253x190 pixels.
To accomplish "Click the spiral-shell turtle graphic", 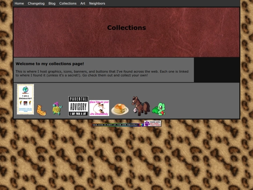I will tap(57, 108).
